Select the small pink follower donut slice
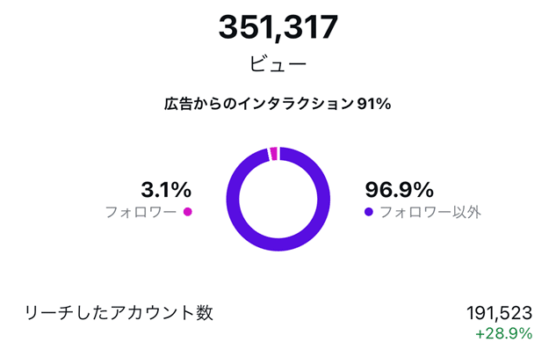The width and height of the screenshot is (556, 357). [x=274, y=154]
